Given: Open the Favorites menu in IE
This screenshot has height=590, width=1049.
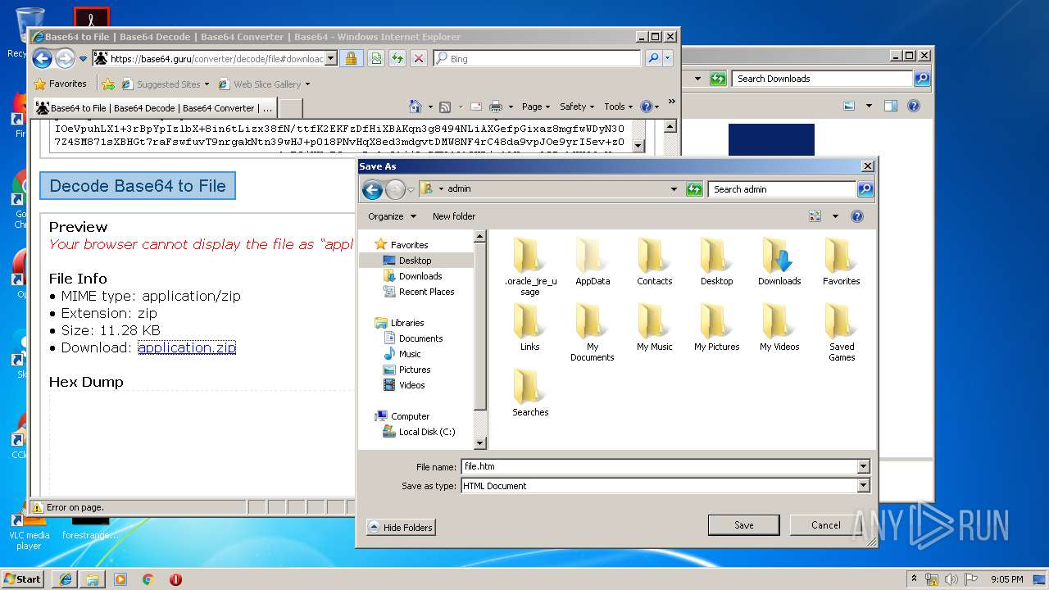Looking at the screenshot, I should tap(60, 84).
